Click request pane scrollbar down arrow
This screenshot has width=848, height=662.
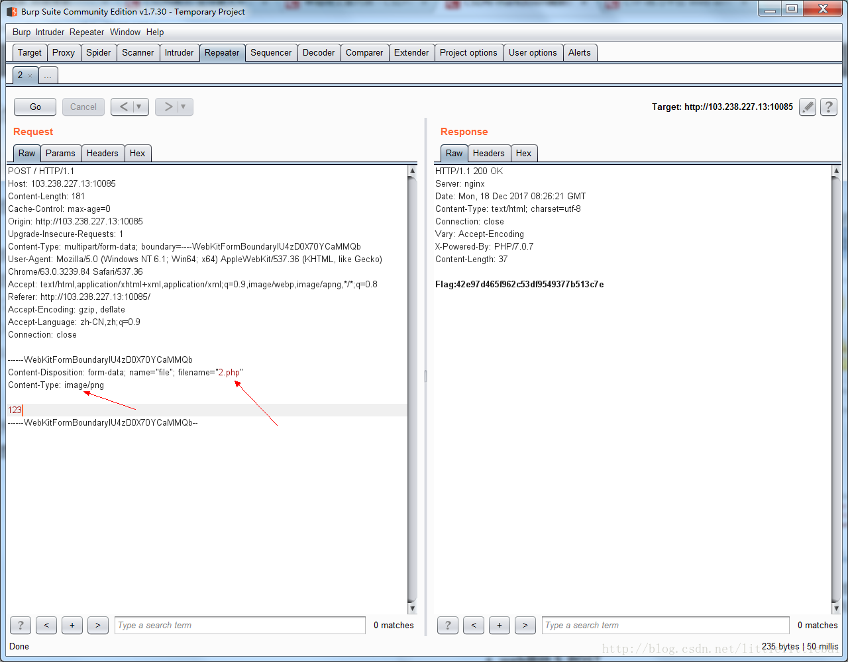click(x=412, y=608)
